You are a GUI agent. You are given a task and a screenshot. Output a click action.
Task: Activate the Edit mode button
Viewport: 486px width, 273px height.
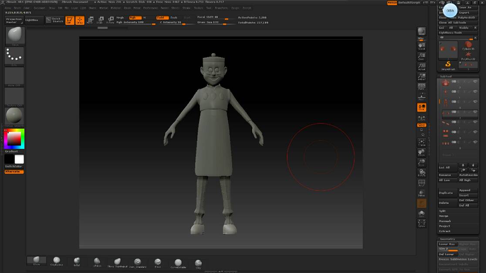(70, 20)
